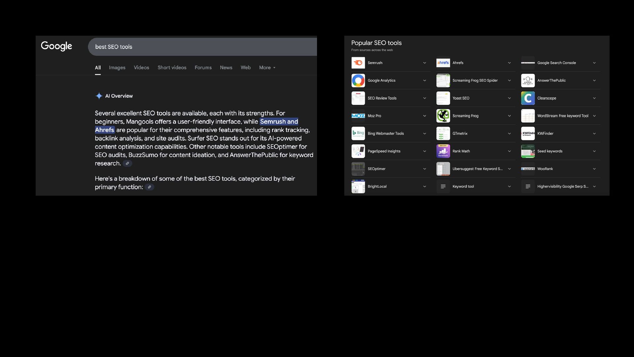Click WordStream Free keyword Tool thumbnail
Screen dimensions: 634x357
528,116
